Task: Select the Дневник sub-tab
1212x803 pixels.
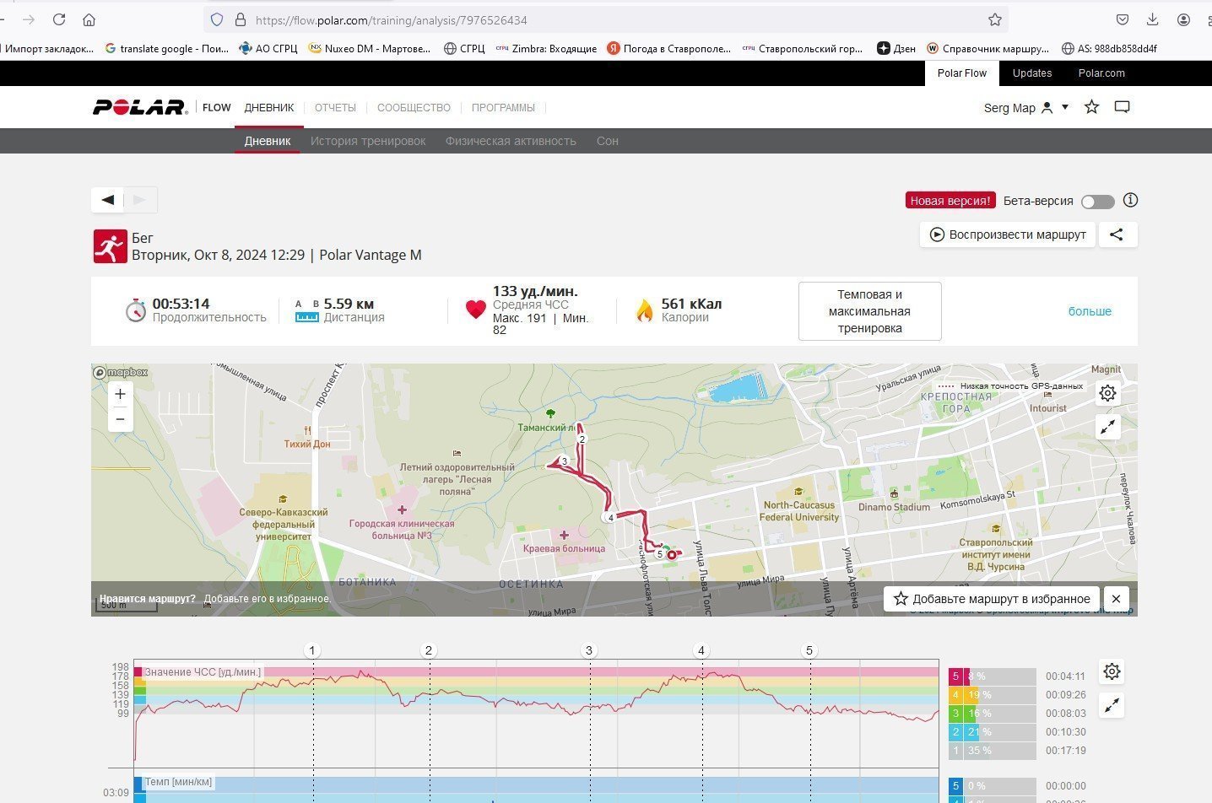Action: tap(268, 141)
